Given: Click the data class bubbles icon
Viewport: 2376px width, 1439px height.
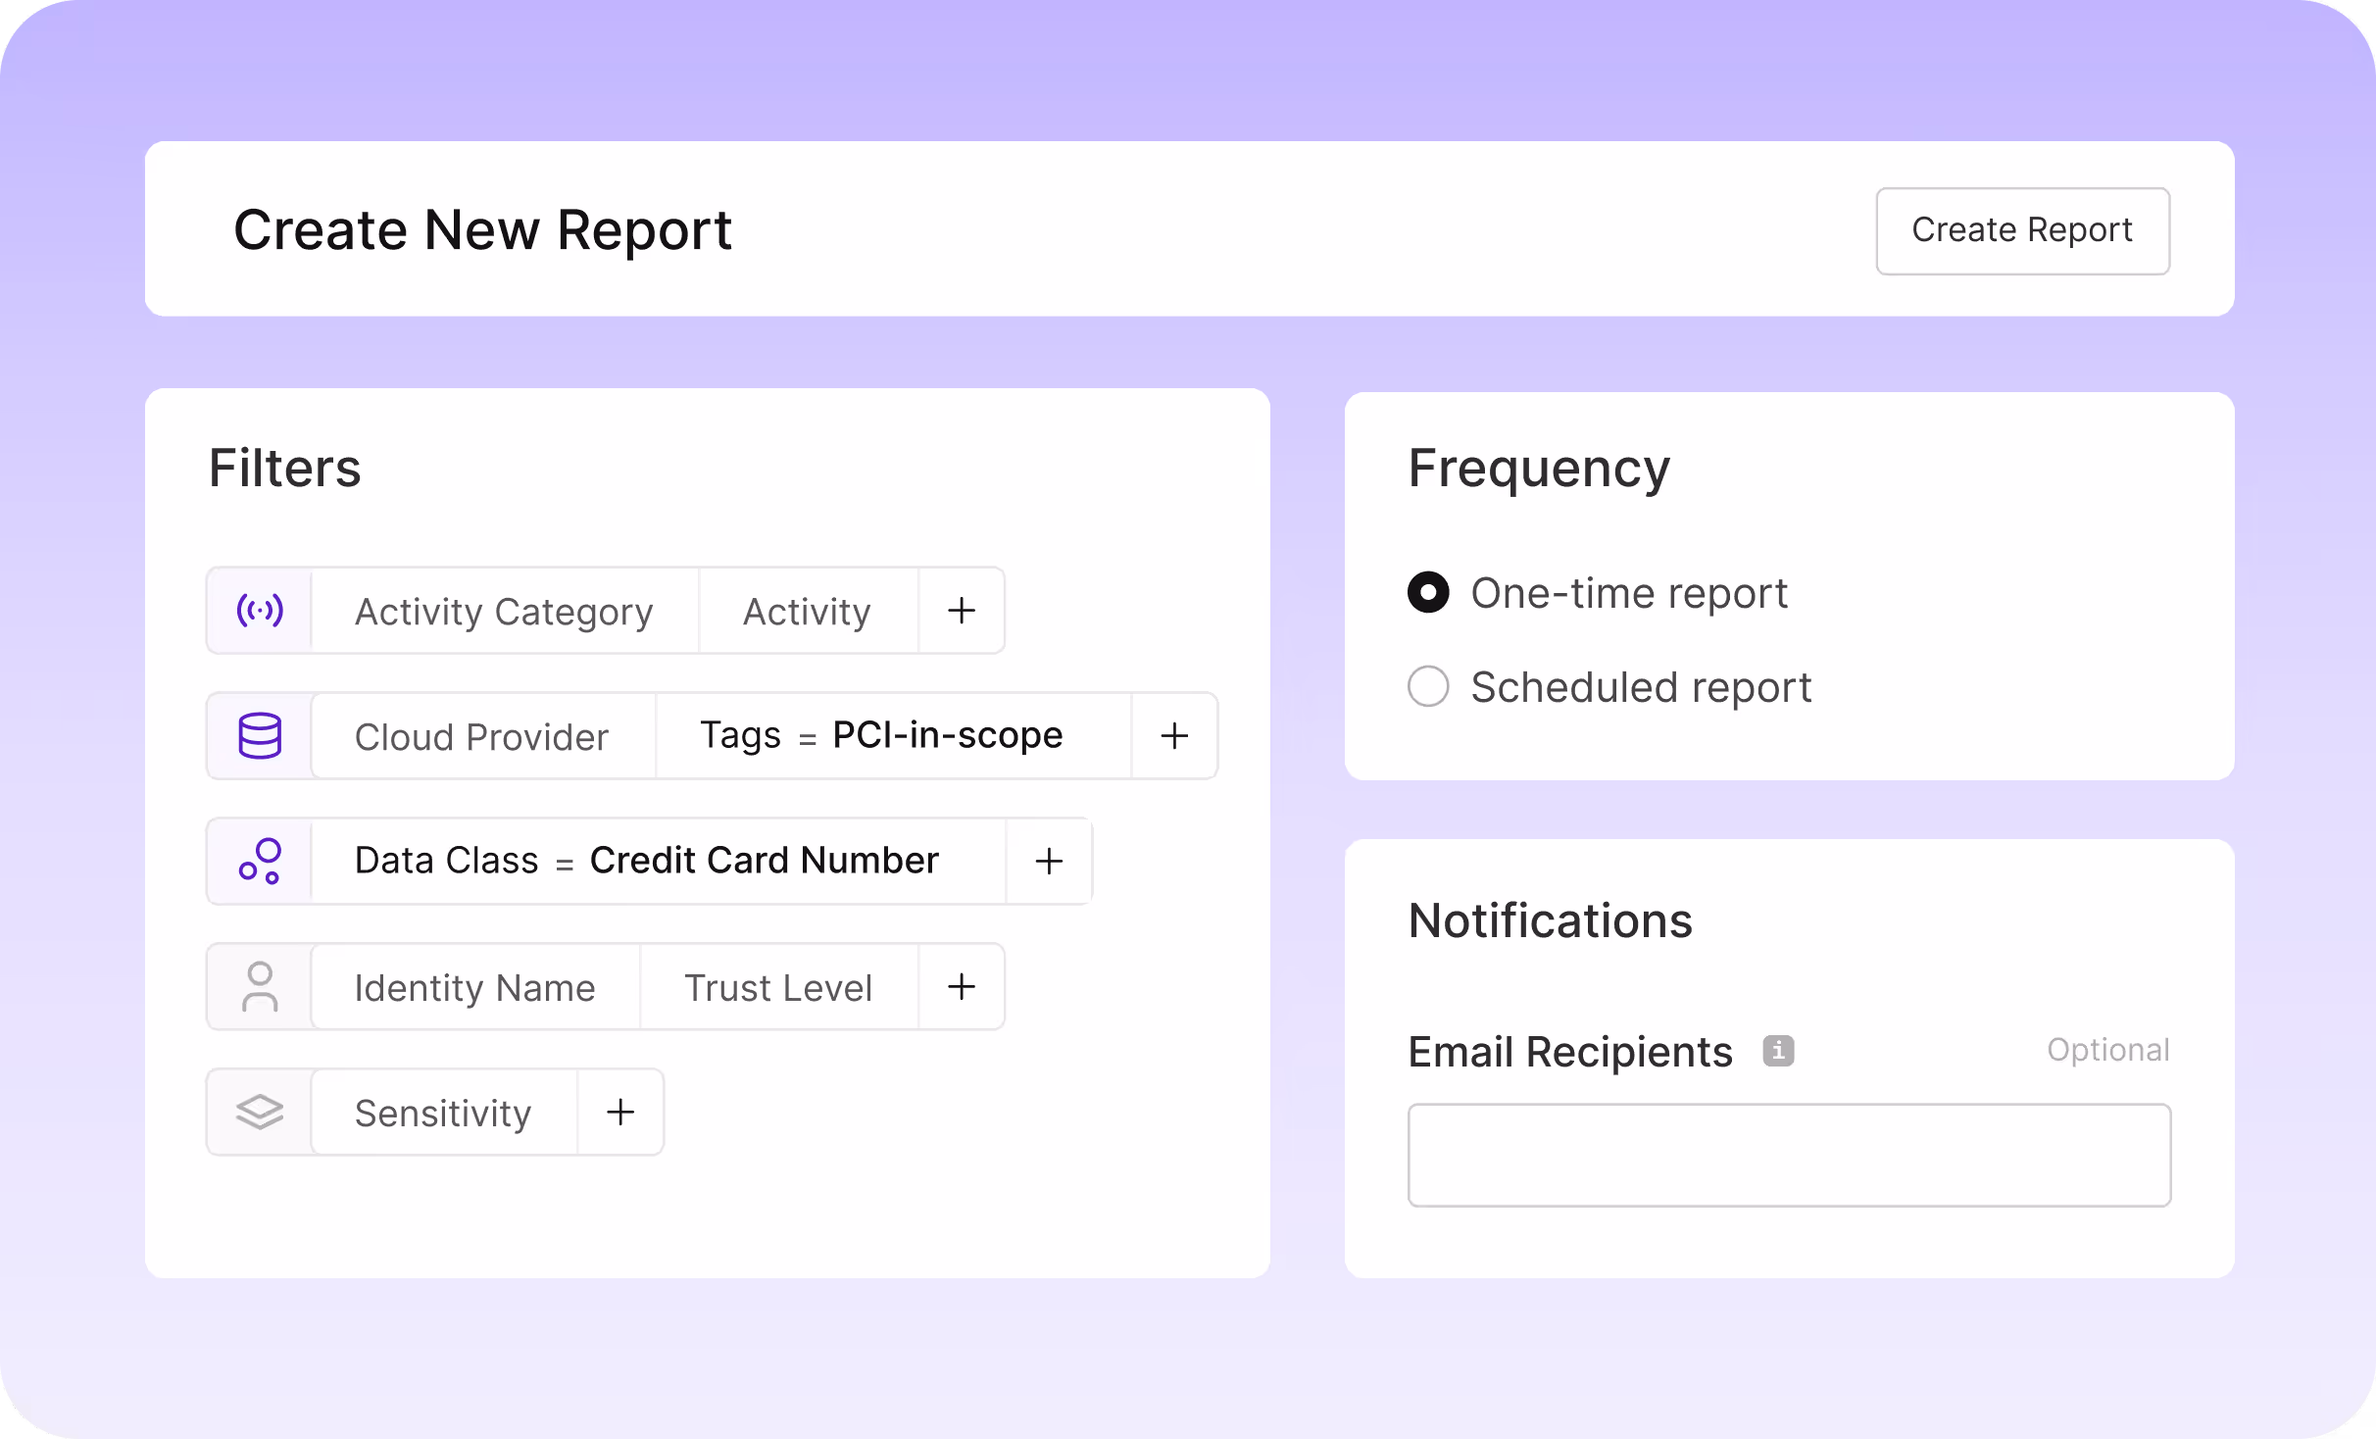Looking at the screenshot, I should [260, 861].
